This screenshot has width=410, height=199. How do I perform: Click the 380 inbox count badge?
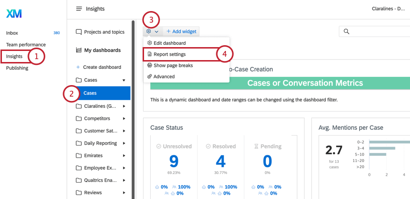tap(57, 33)
